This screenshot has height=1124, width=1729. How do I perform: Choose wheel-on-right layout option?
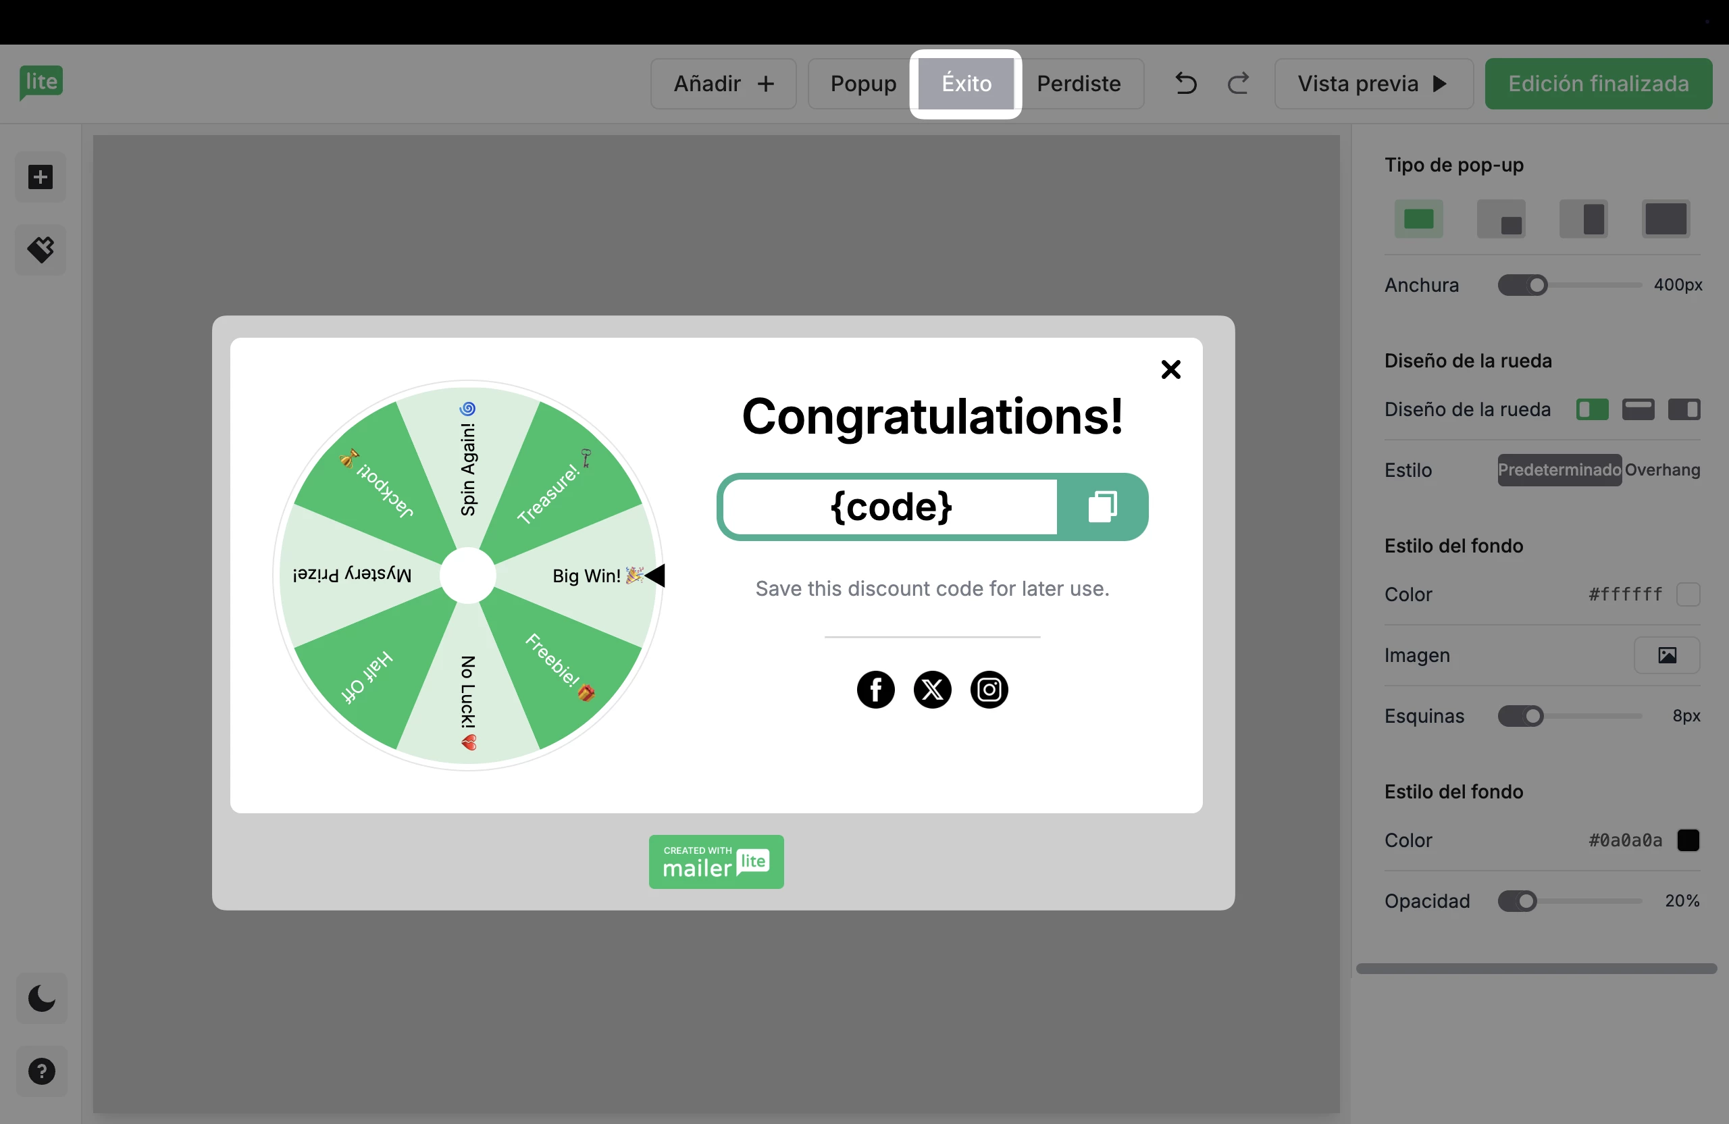tap(1684, 410)
